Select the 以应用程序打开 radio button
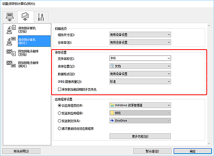The height and width of the screenshot is (156, 214). [60, 105]
